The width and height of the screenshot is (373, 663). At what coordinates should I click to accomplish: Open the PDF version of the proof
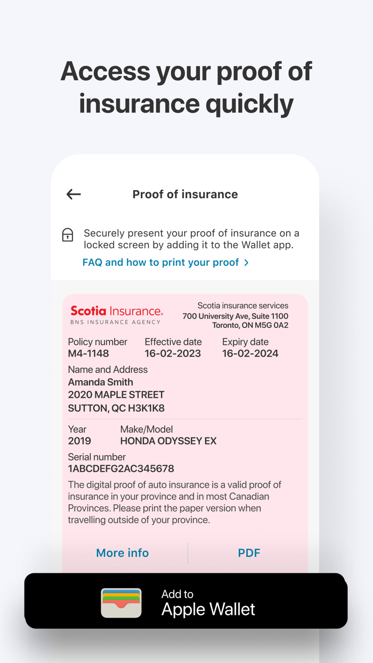pyautogui.click(x=249, y=553)
